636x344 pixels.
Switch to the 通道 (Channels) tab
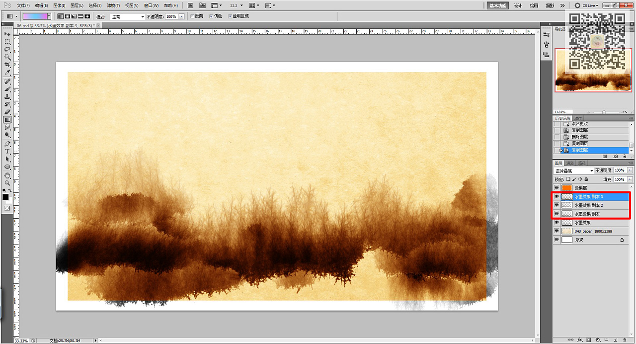(x=570, y=163)
